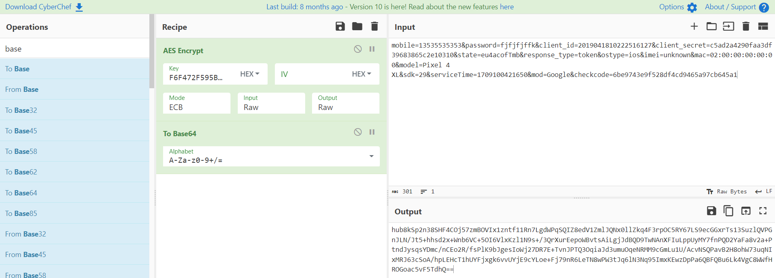The image size is (775, 278).
Task: Click Download CyberChef link
Action: coord(44,7)
